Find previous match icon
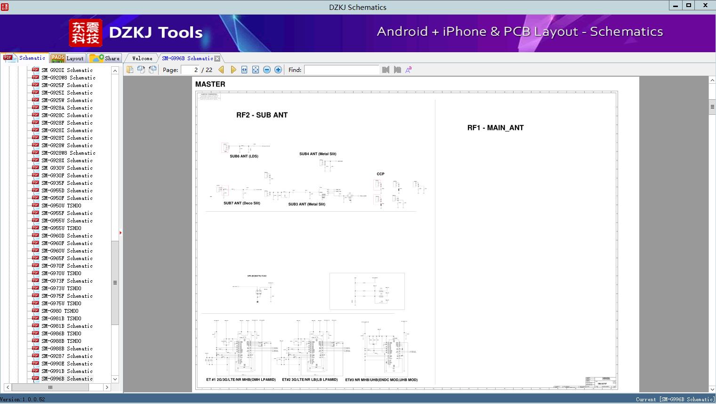Screen dimensions: 716x404 (x=386, y=70)
